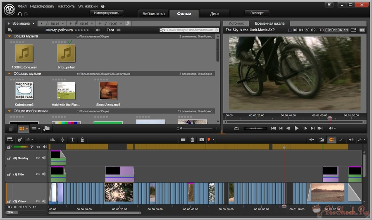Click the Импортировать button
372x220 pixels.
107,13
